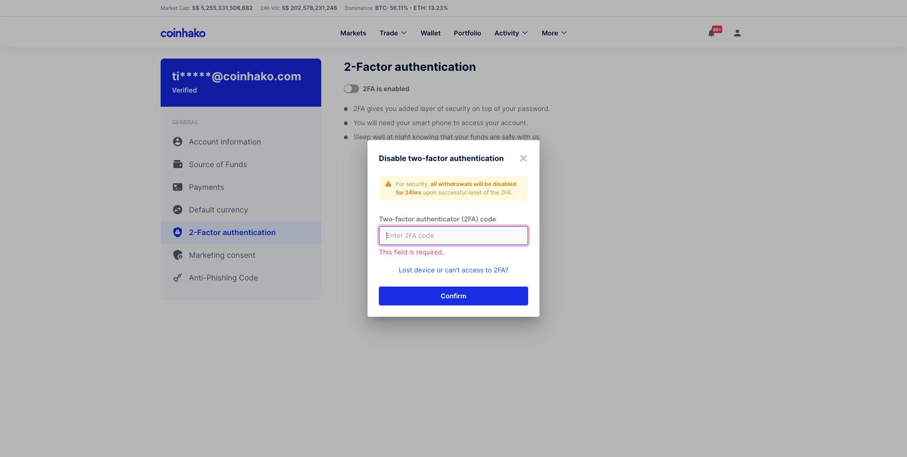The height and width of the screenshot is (457, 907).
Task: Go to the Markets page
Action: 353,33
